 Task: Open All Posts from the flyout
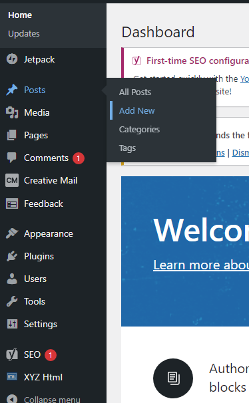(135, 92)
